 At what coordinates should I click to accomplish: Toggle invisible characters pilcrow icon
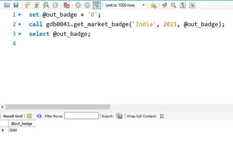click(183, 5)
